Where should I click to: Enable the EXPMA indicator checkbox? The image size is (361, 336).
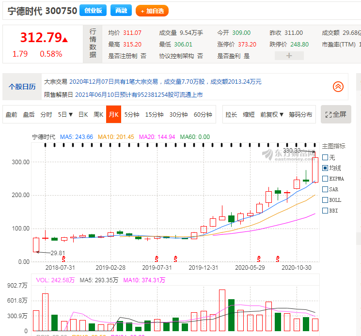(x=325, y=179)
